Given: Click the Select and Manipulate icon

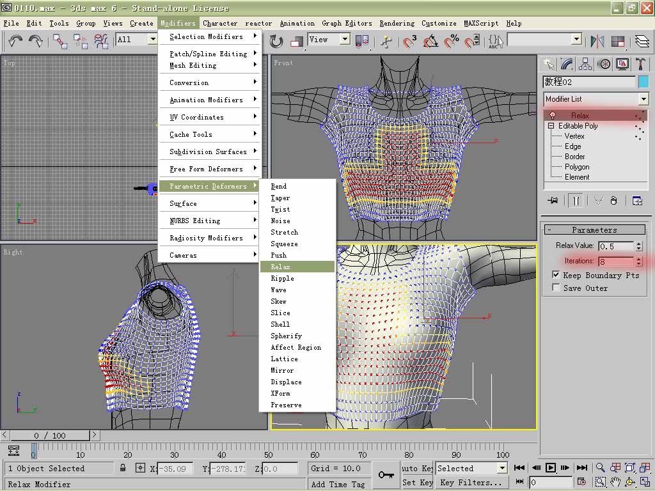Looking at the screenshot, I should [x=386, y=42].
